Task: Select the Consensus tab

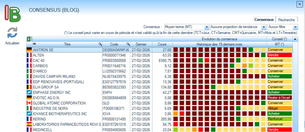Action: coord(264,20)
